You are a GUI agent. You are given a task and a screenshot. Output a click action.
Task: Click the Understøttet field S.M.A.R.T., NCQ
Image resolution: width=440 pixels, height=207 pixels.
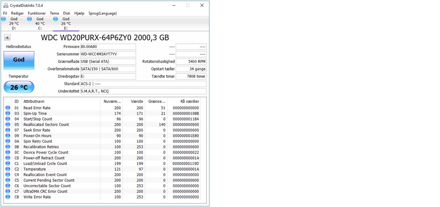coord(143,91)
